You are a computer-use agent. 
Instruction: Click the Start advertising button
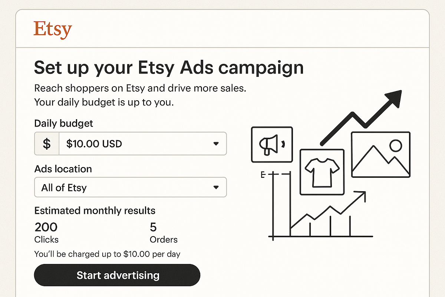(x=117, y=275)
